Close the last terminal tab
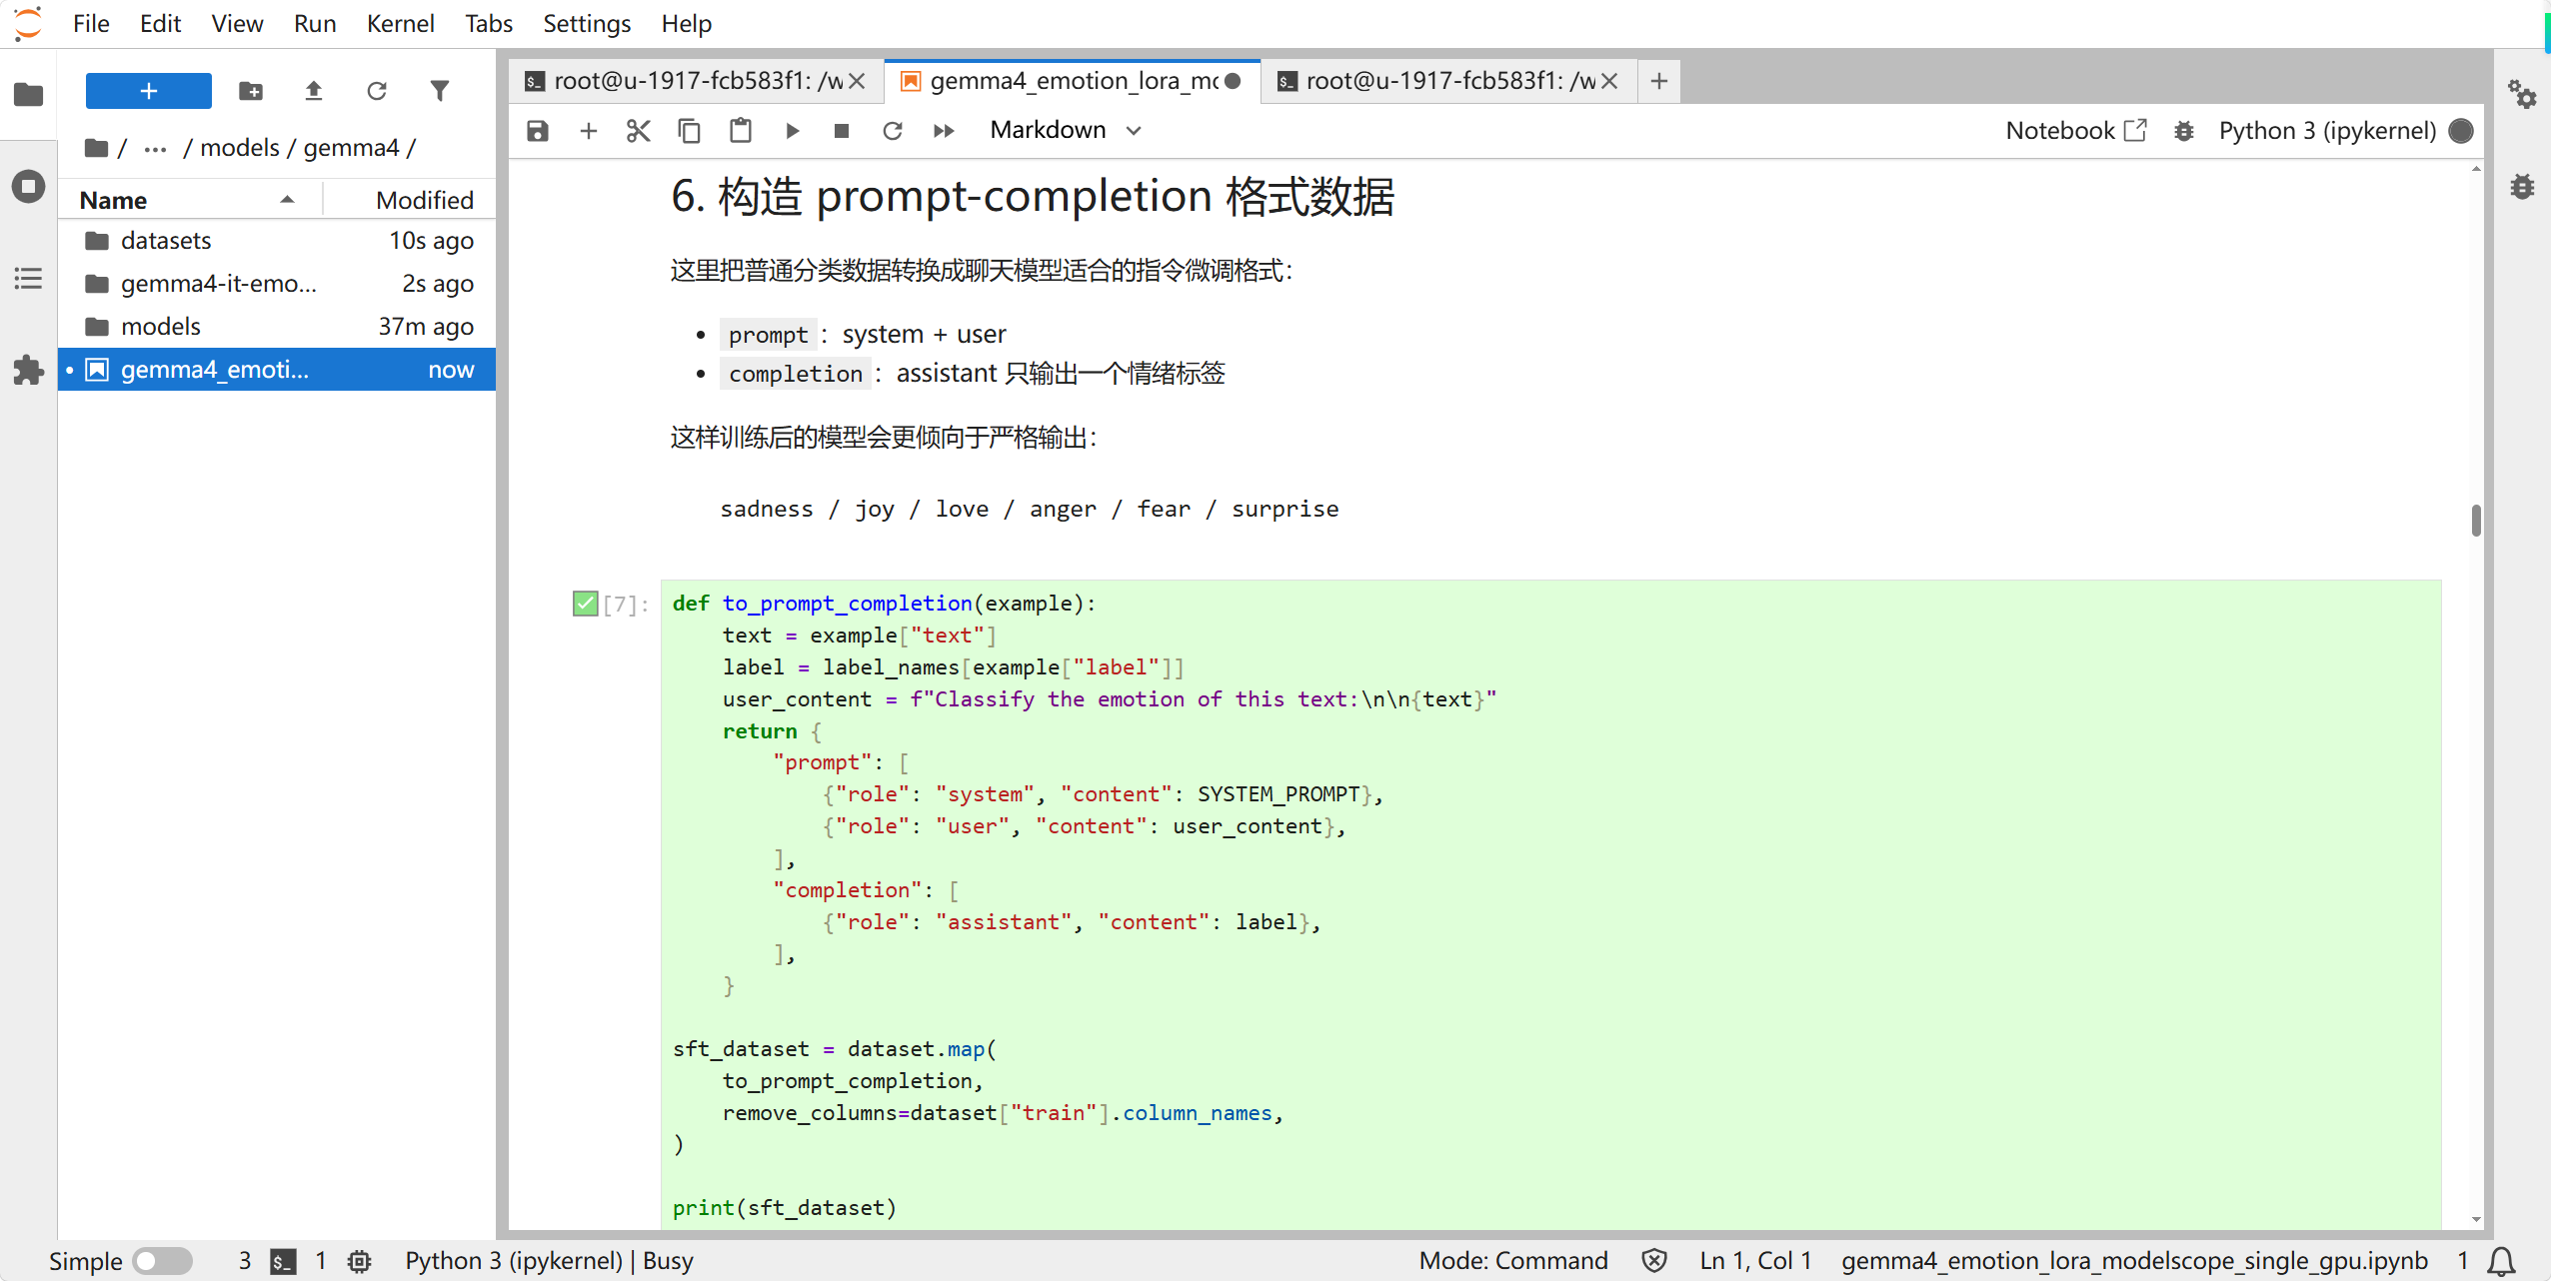 pos(1609,82)
